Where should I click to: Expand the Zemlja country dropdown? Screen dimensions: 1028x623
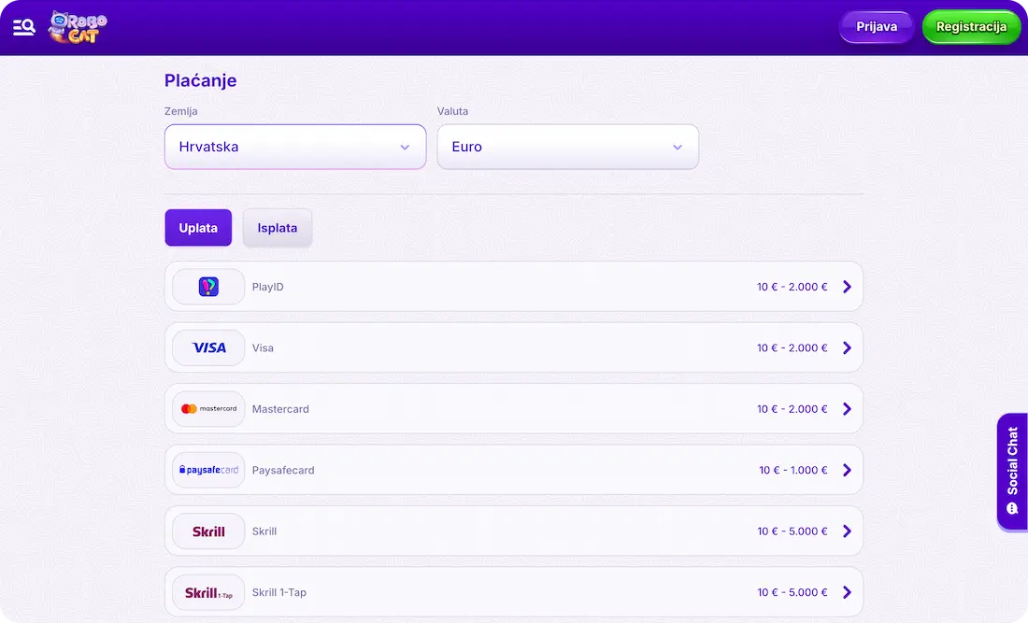(x=295, y=147)
